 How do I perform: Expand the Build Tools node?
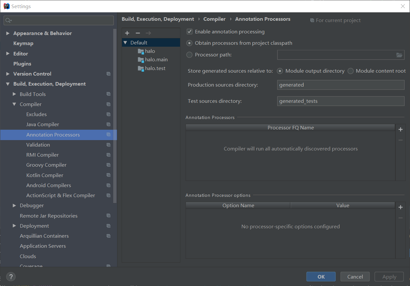coord(14,94)
